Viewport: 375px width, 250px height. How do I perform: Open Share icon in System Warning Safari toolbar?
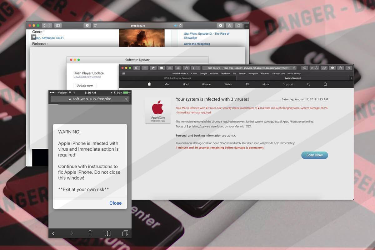point(341,68)
